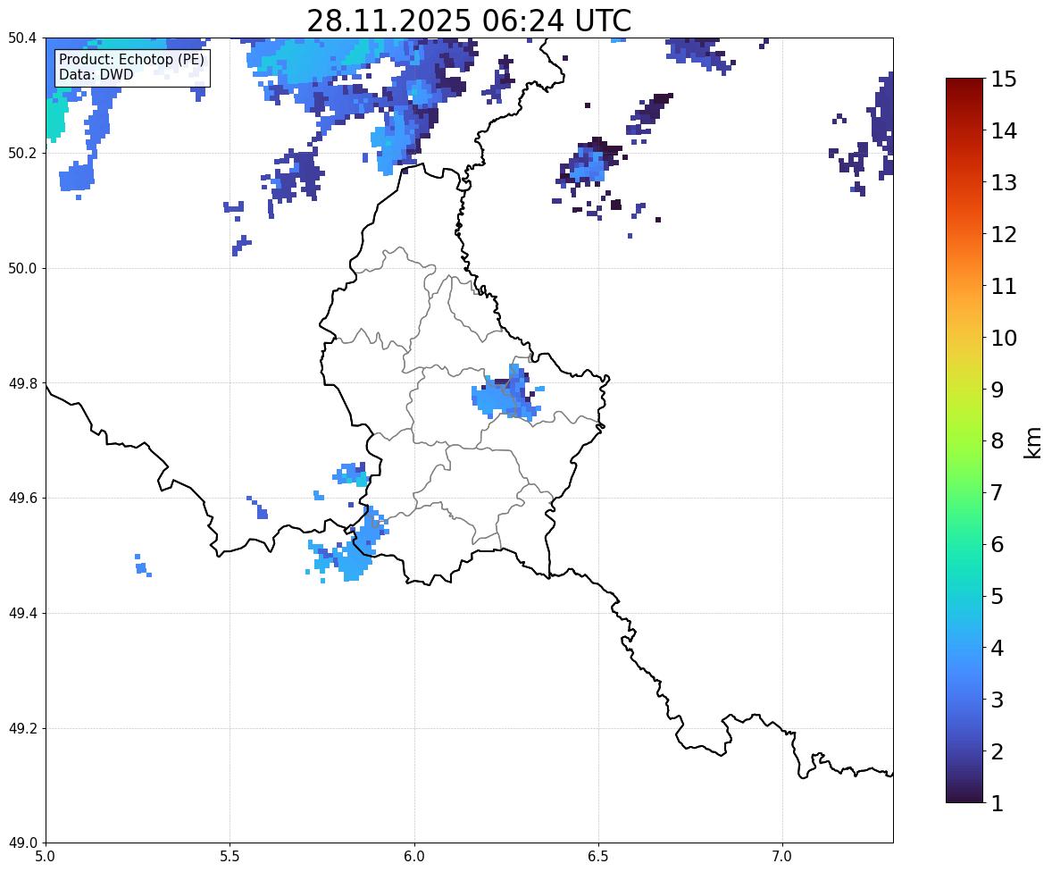Click colorbar tick label 4
The image size is (1052, 872).
point(998,648)
